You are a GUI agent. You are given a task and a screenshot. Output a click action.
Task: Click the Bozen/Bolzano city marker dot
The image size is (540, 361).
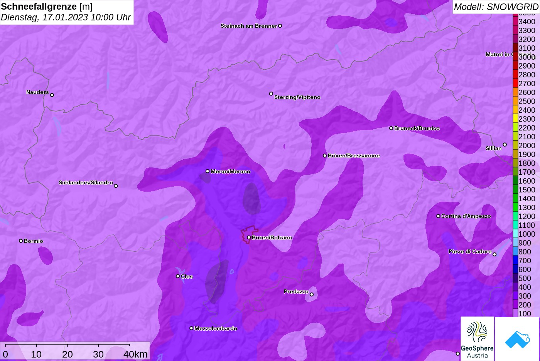249,237
